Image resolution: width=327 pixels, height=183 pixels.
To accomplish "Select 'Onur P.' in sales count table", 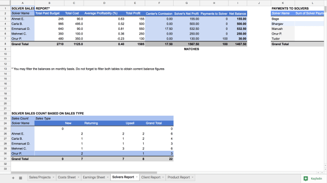I will (x=23, y=153).
